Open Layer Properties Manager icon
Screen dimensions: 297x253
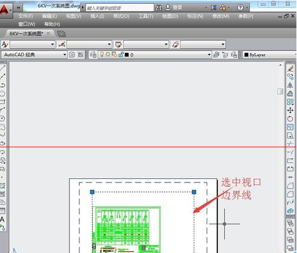pyautogui.click(x=93, y=55)
